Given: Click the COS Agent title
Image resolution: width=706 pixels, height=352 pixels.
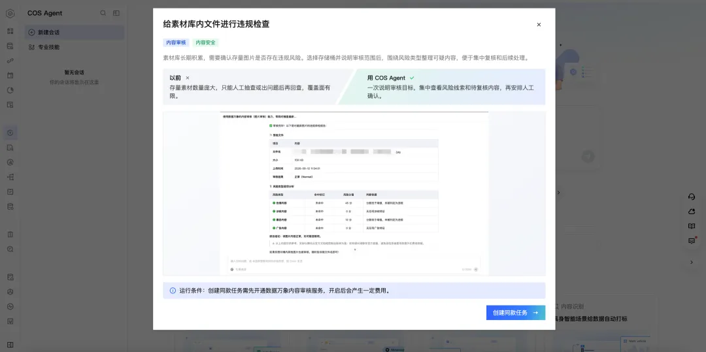Looking at the screenshot, I should point(44,13).
